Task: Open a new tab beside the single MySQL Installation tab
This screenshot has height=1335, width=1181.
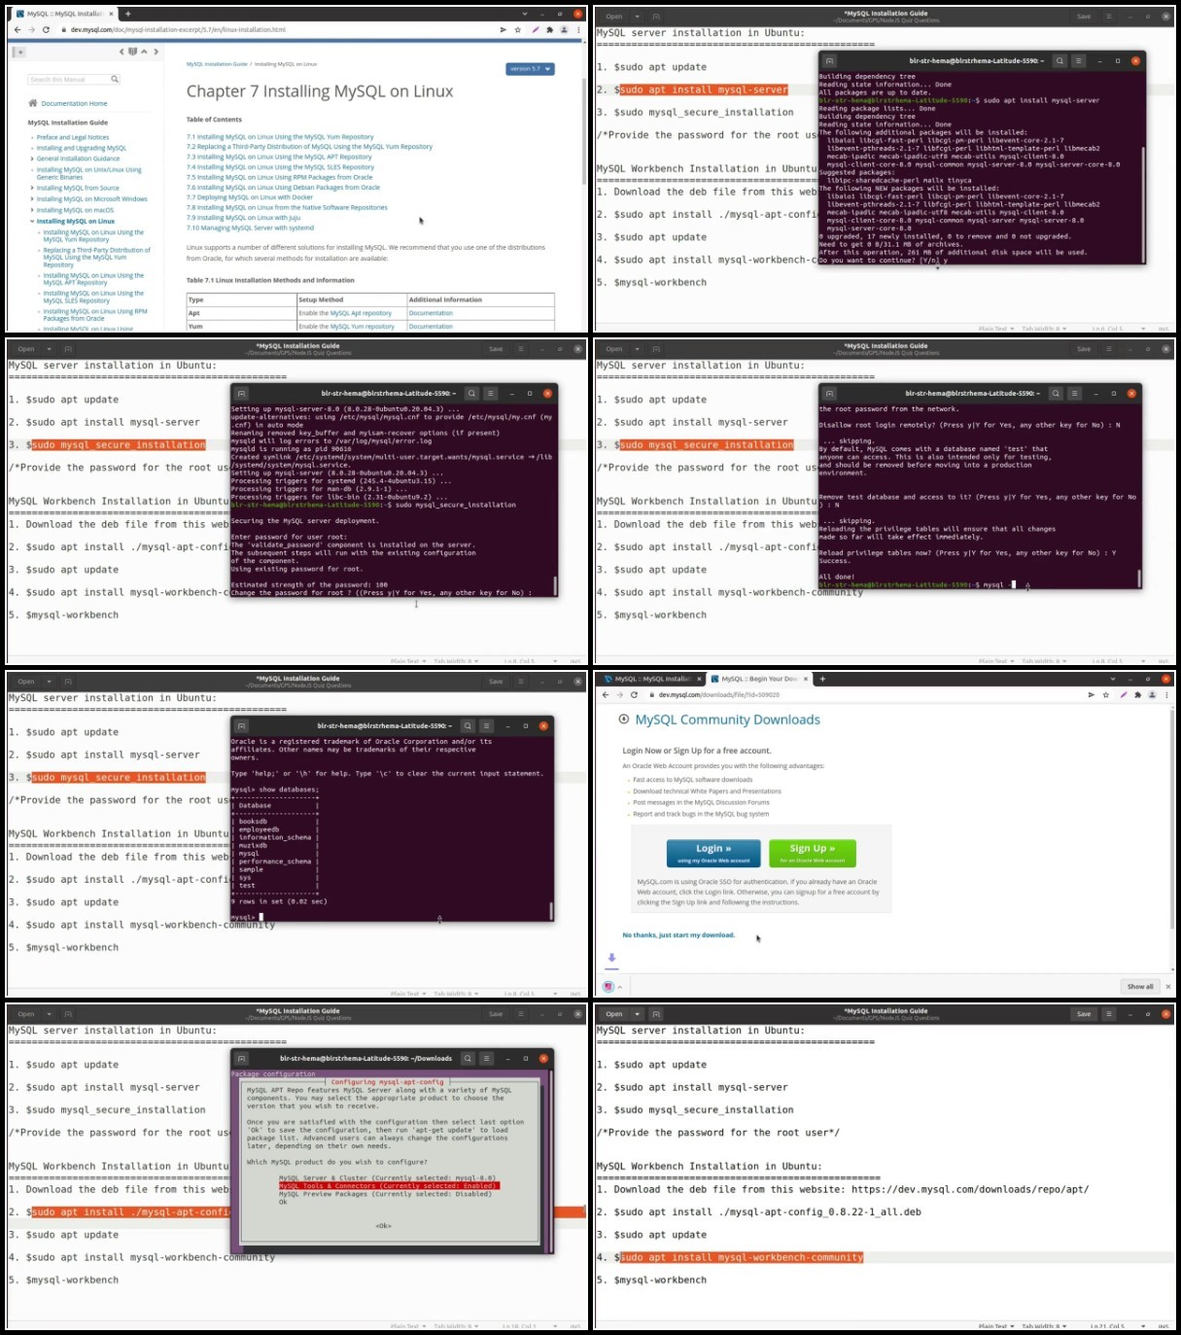Action: (127, 14)
